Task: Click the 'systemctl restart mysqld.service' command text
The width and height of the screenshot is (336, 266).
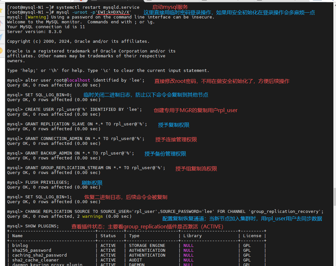Action: pyautogui.click(x=98, y=7)
